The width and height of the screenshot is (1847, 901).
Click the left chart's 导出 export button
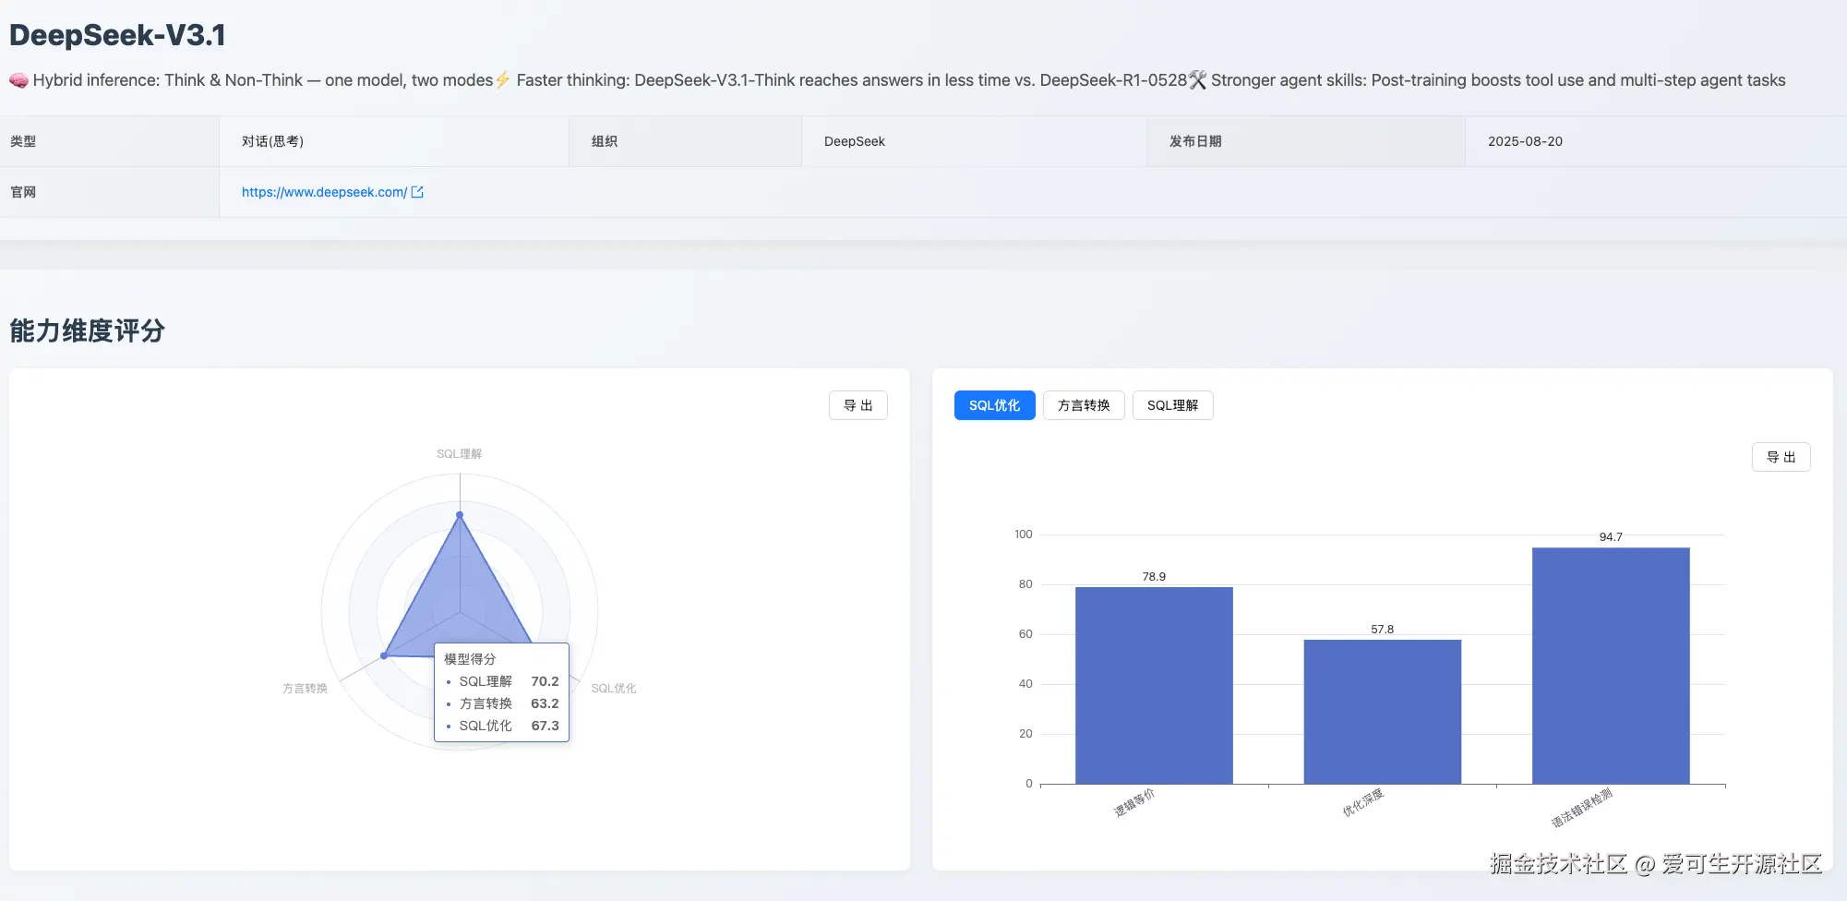click(858, 404)
